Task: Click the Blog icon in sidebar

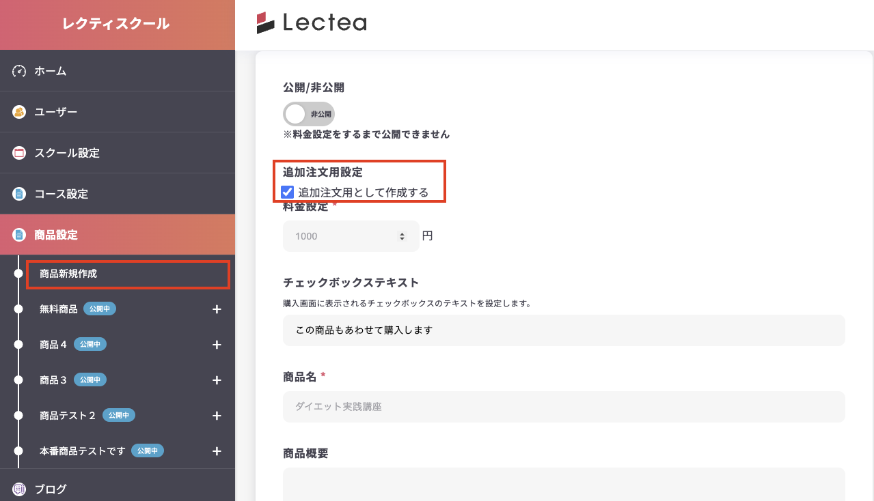Action: click(x=19, y=489)
